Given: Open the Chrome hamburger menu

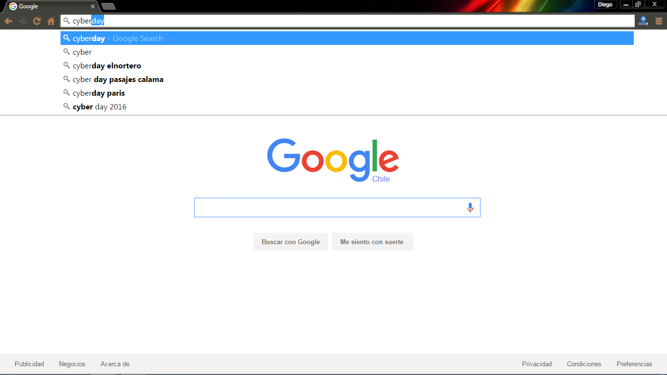Looking at the screenshot, I should click(659, 21).
